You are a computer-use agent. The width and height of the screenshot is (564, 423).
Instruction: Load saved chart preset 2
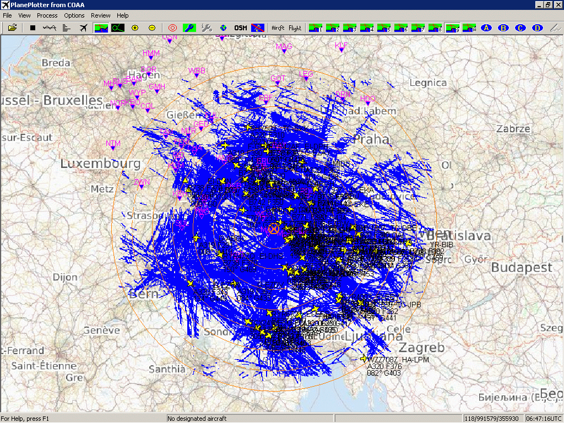pos(332,28)
